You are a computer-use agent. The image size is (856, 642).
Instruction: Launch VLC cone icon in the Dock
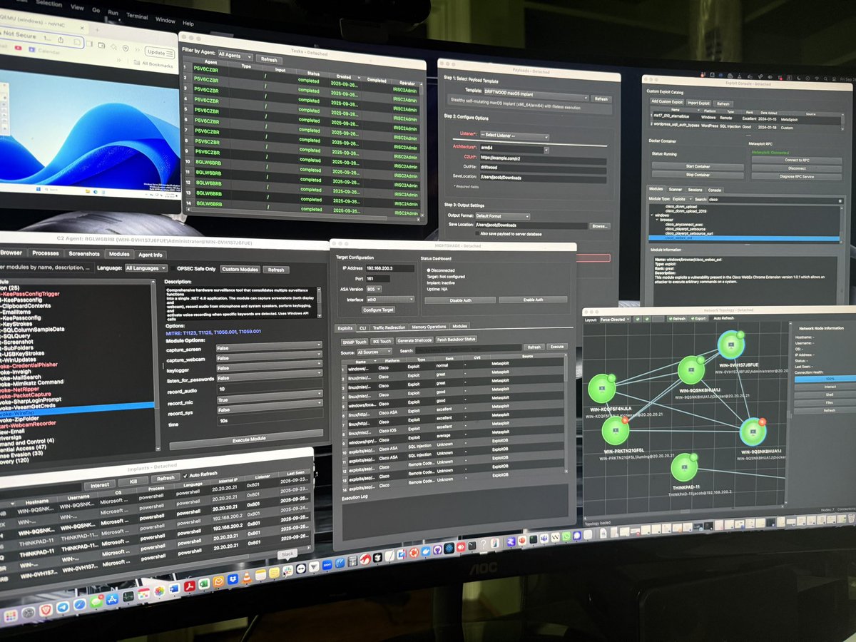pos(247,578)
